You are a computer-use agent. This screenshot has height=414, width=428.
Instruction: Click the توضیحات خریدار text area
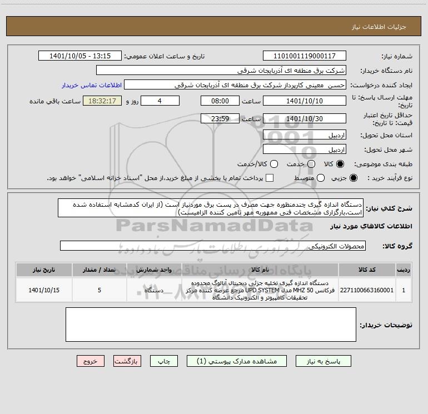[x=211, y=325]
